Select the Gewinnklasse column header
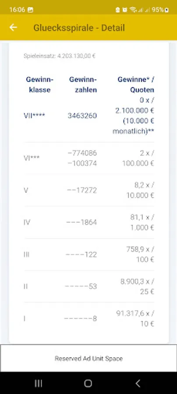177x394 pixels. pos(40,84)
